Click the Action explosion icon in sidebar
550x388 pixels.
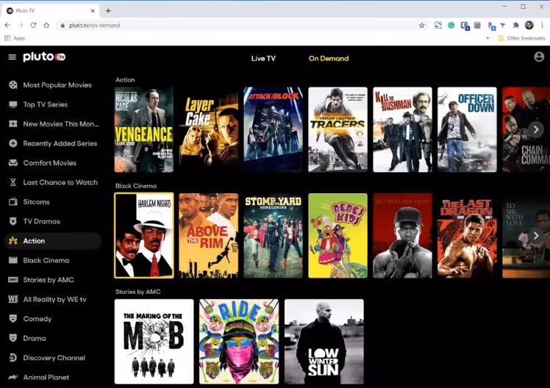tap(13, 241)
